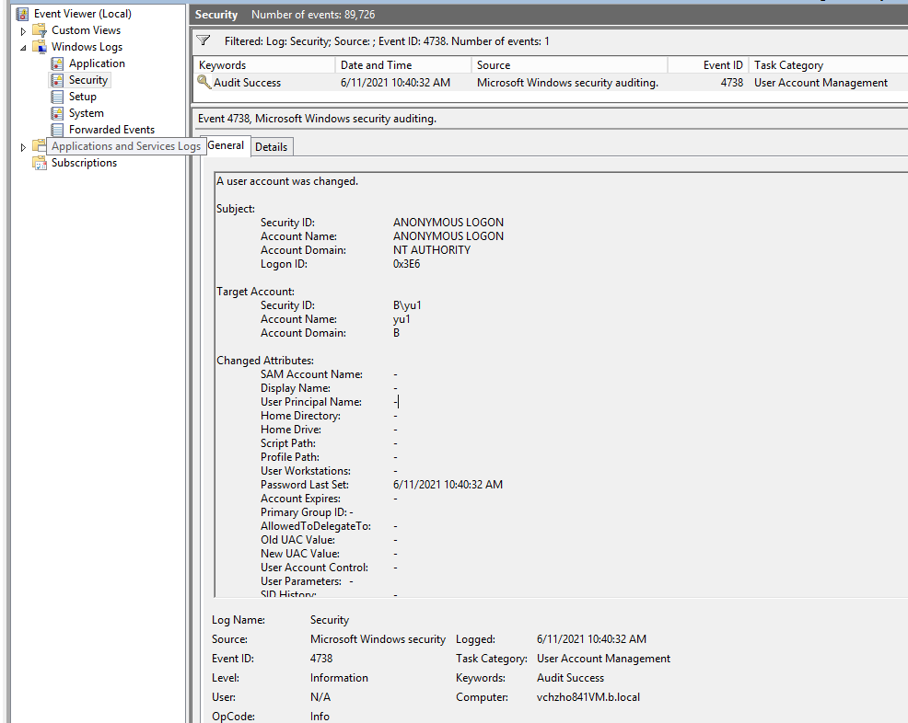Click OpCode value Info
This screenshot has width=908, height=723.
pos(320,716)
